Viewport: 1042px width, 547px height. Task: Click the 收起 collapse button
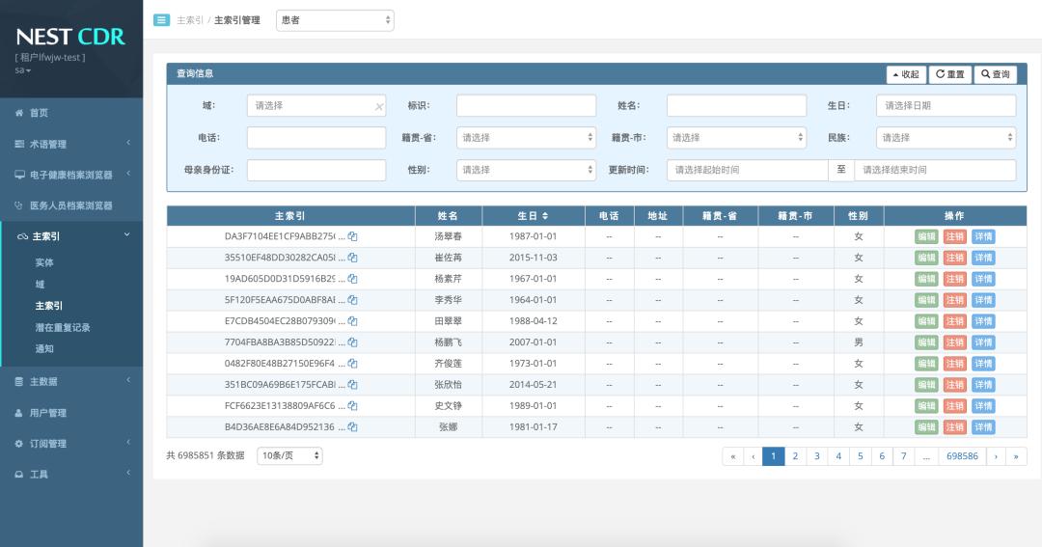pyautogui.click(x=906, y=74)
